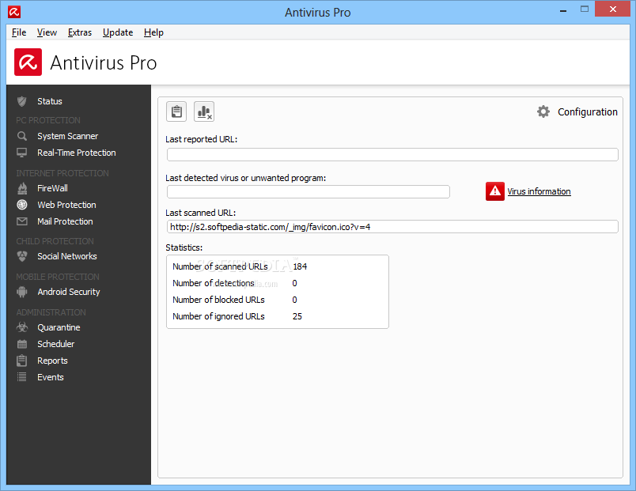Open the File menu

[19, 32]
